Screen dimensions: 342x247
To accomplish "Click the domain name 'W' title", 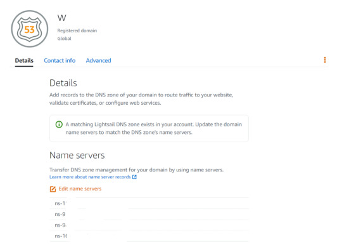I will 61,18.
